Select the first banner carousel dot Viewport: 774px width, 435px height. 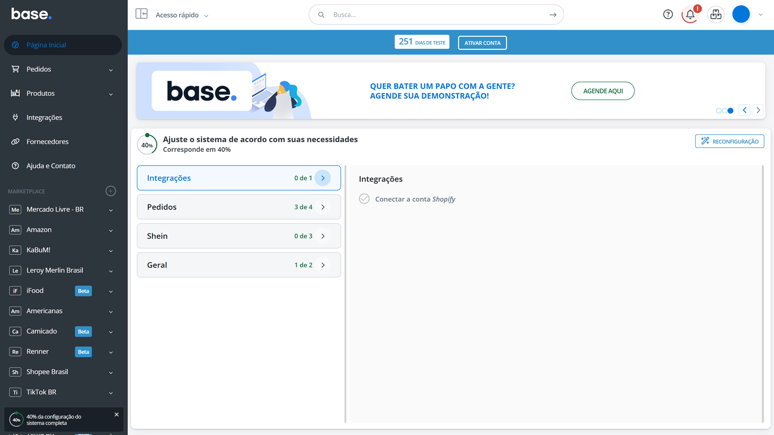coord(719,111)
